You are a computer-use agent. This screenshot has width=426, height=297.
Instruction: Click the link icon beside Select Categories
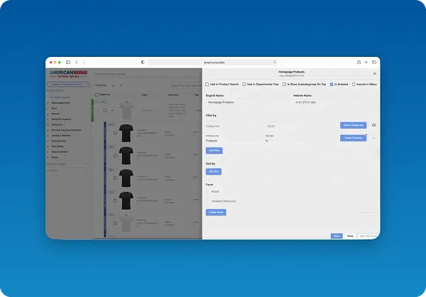coord(374,125)
